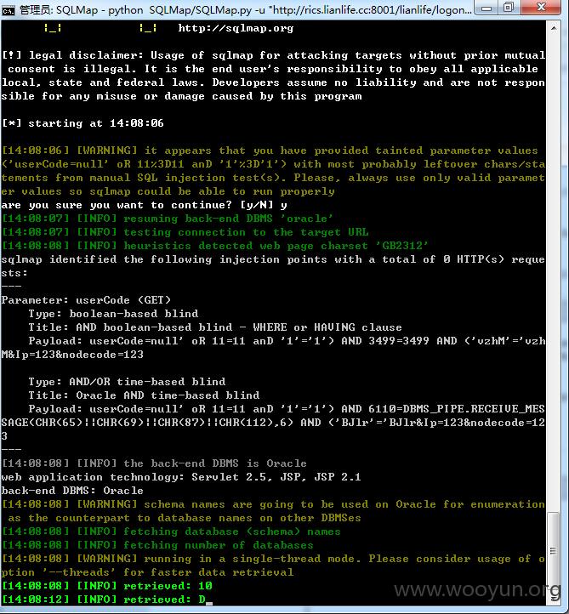Click 'Type: boolean-based blind' line

pyautogui.click(x=113, y=314)
